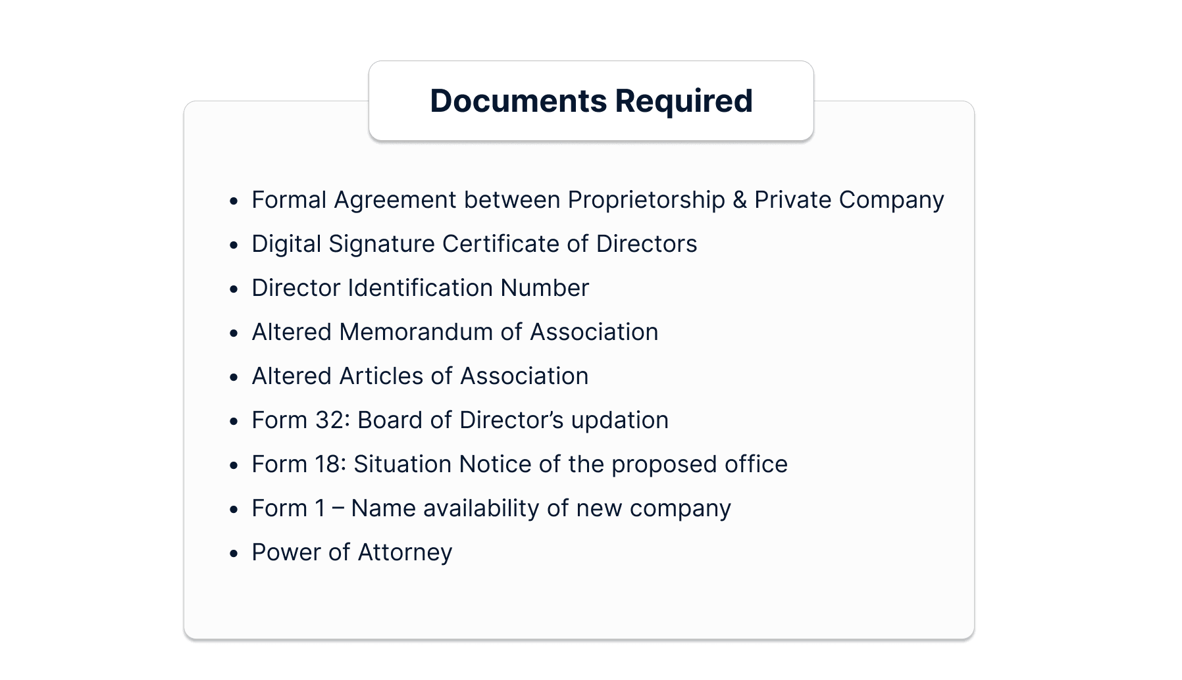Click the bullet beside Altered Articles

pos(234,377)
